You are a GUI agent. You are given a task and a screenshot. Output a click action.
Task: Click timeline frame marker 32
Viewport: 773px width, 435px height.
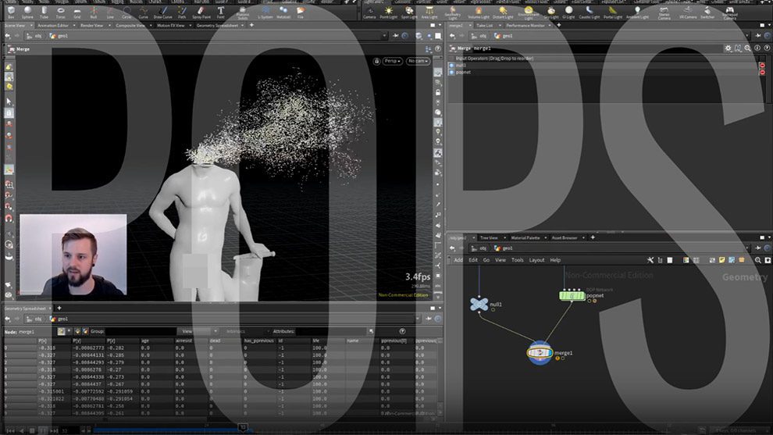pyautogui.click(x=243, y=427)
